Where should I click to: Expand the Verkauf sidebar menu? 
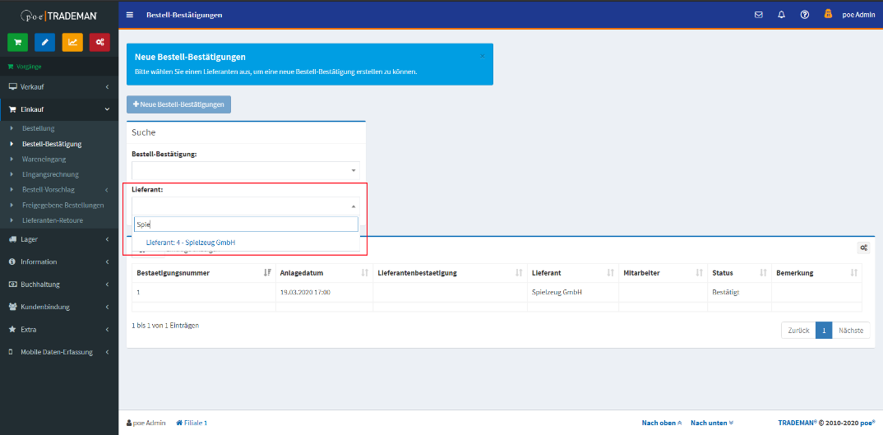[x=58, y=86]
